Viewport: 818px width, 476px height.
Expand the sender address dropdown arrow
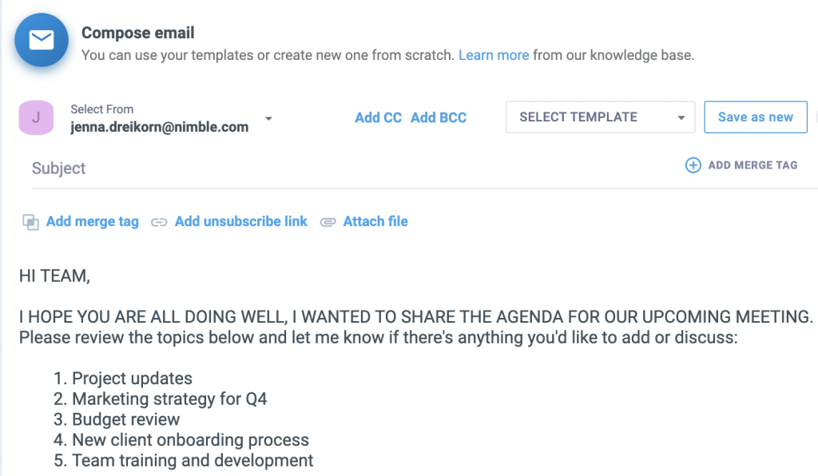268,119
